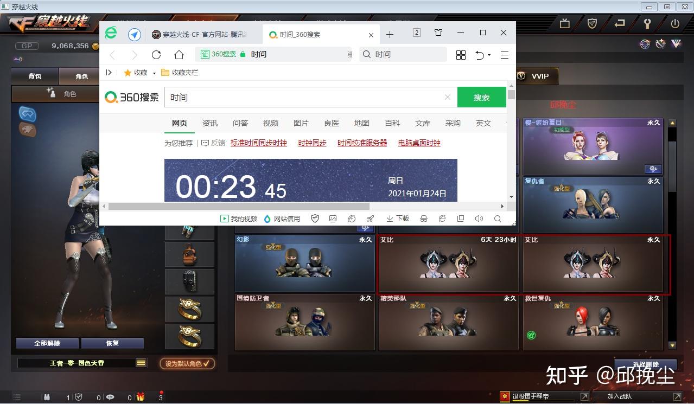Expand the 收藏 favorites dropdown arrow
Screen dimensions: 694x404
coord(154,73)
